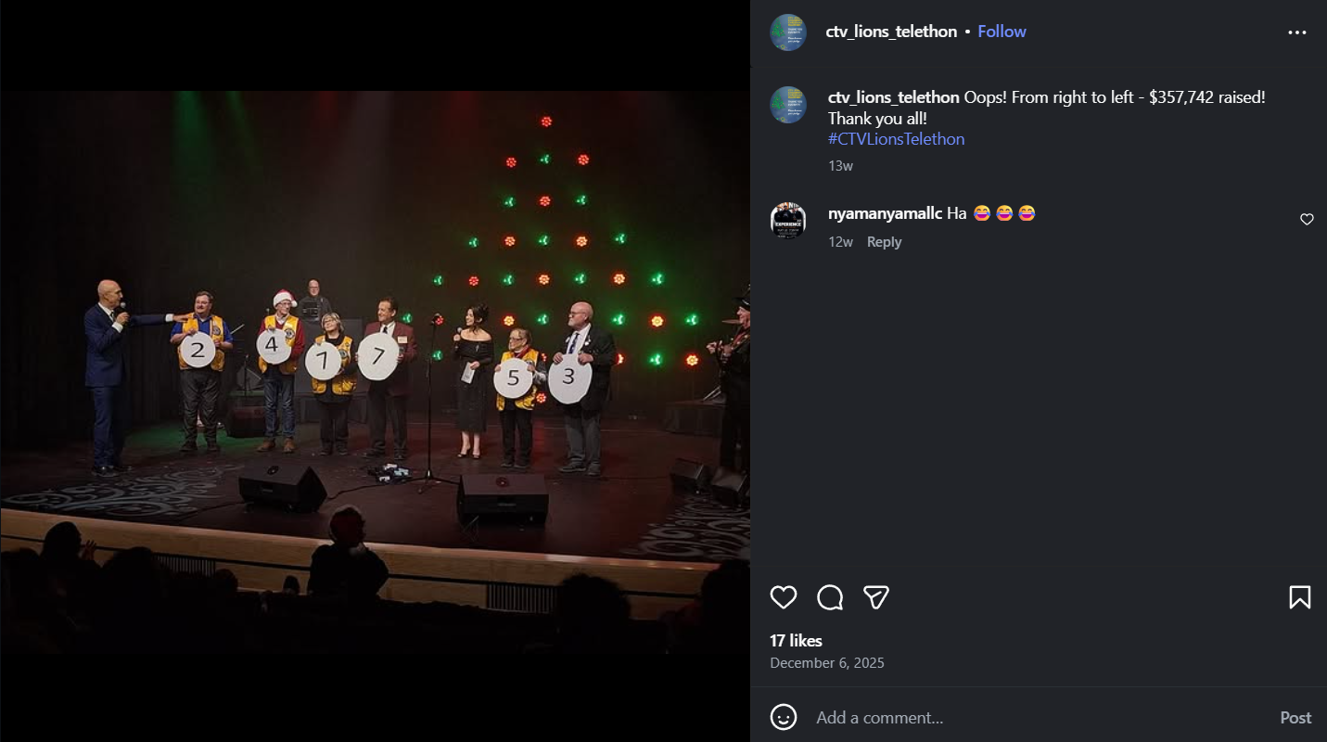The width and height of the screenshot is (1327, 742).
Task: Select the emoji smiley in the comment bar
Action: click(x=785, y=717)
